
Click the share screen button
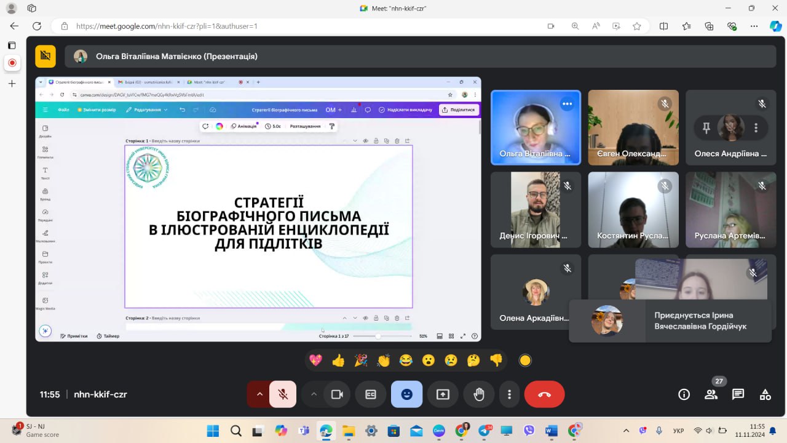pyautogui.click(x=443, y=394)
